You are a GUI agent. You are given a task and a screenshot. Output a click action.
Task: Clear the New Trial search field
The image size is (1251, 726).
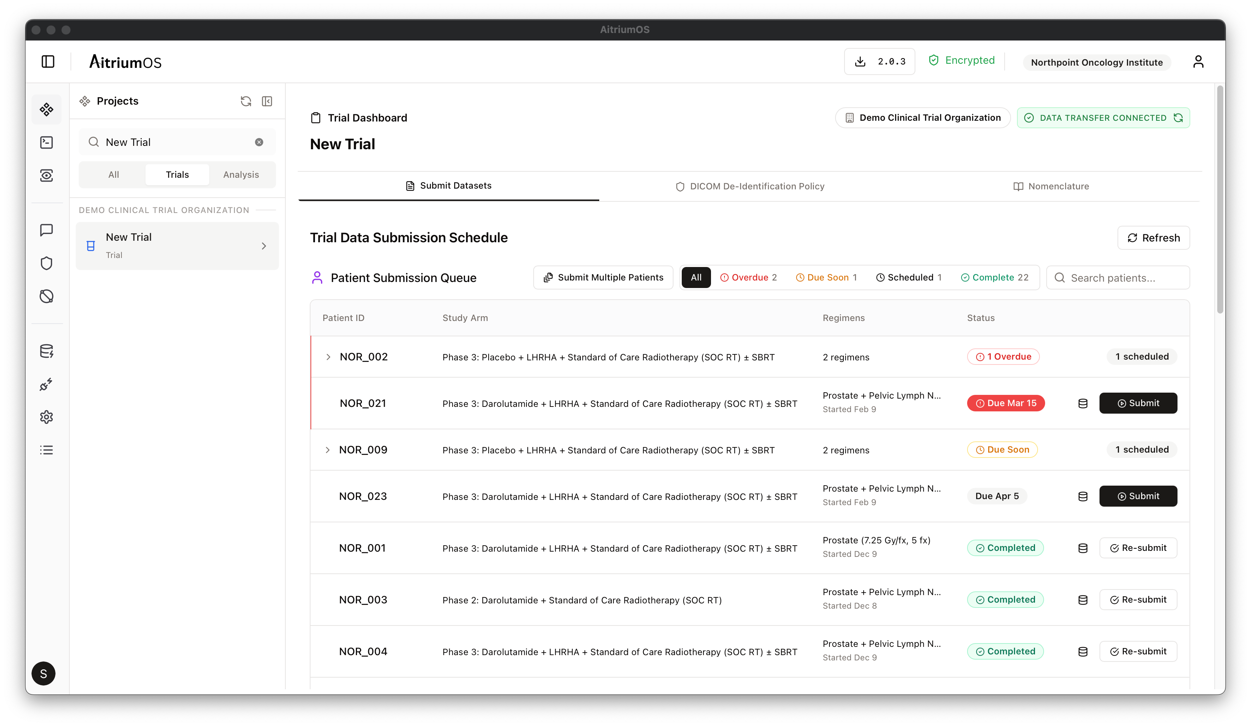(259, 142)
